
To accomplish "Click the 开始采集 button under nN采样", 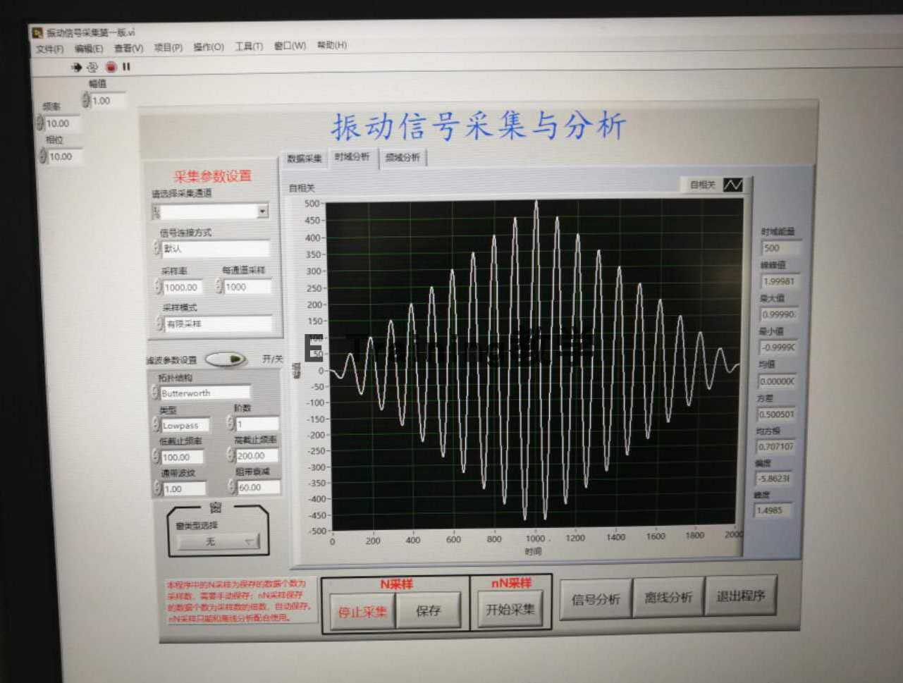I will pyautogui.click(x=510, y=609).
